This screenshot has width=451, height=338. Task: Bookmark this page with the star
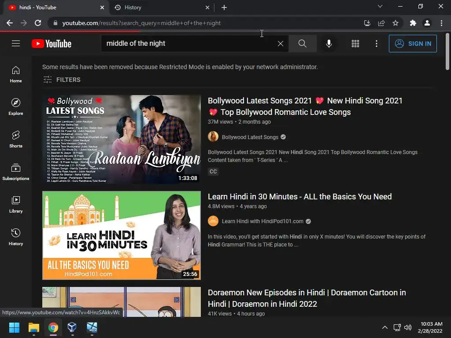coord(396,23)
